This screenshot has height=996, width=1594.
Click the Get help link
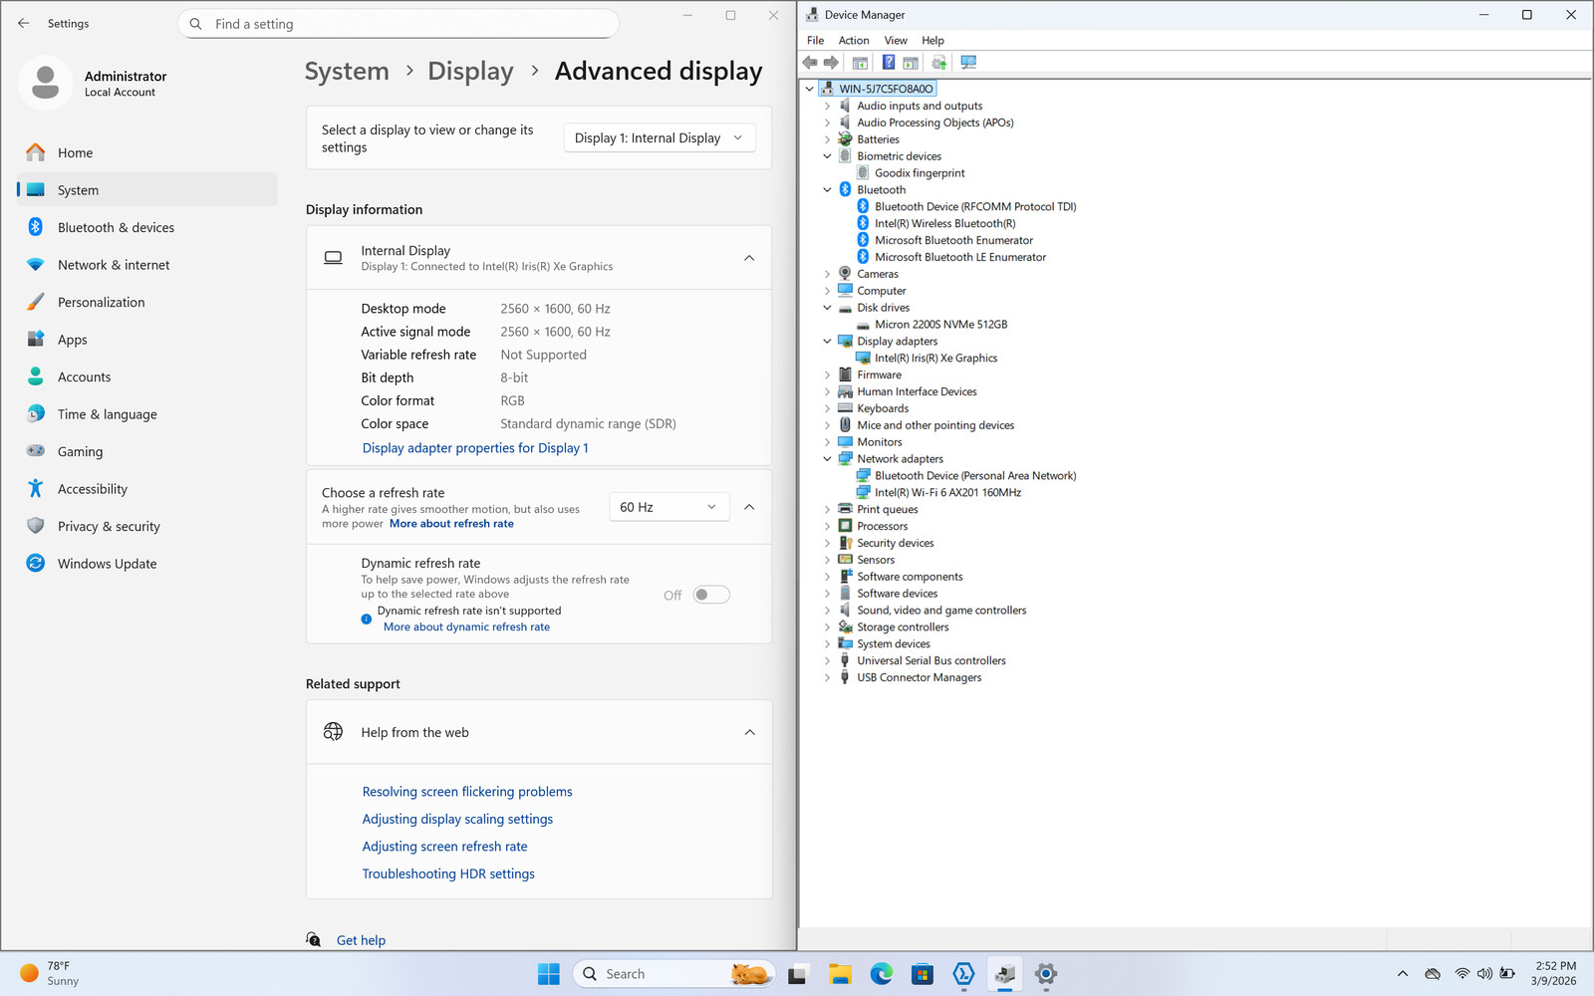coord(361,940)
